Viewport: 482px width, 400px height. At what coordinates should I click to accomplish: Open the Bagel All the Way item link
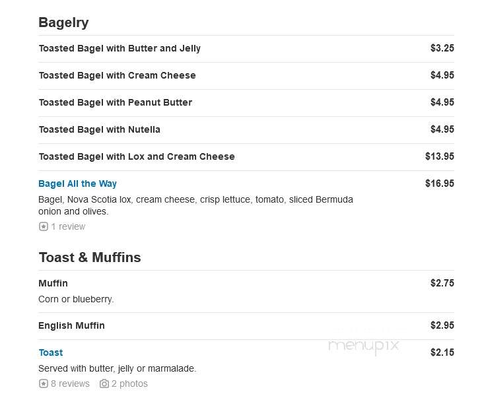click(x=77, y=183)
